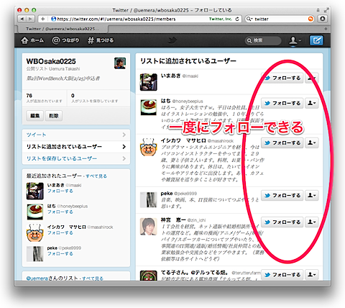Click the 編集 (edit) list button
This screenshot has width=345, height=308.
coord(35,116)
